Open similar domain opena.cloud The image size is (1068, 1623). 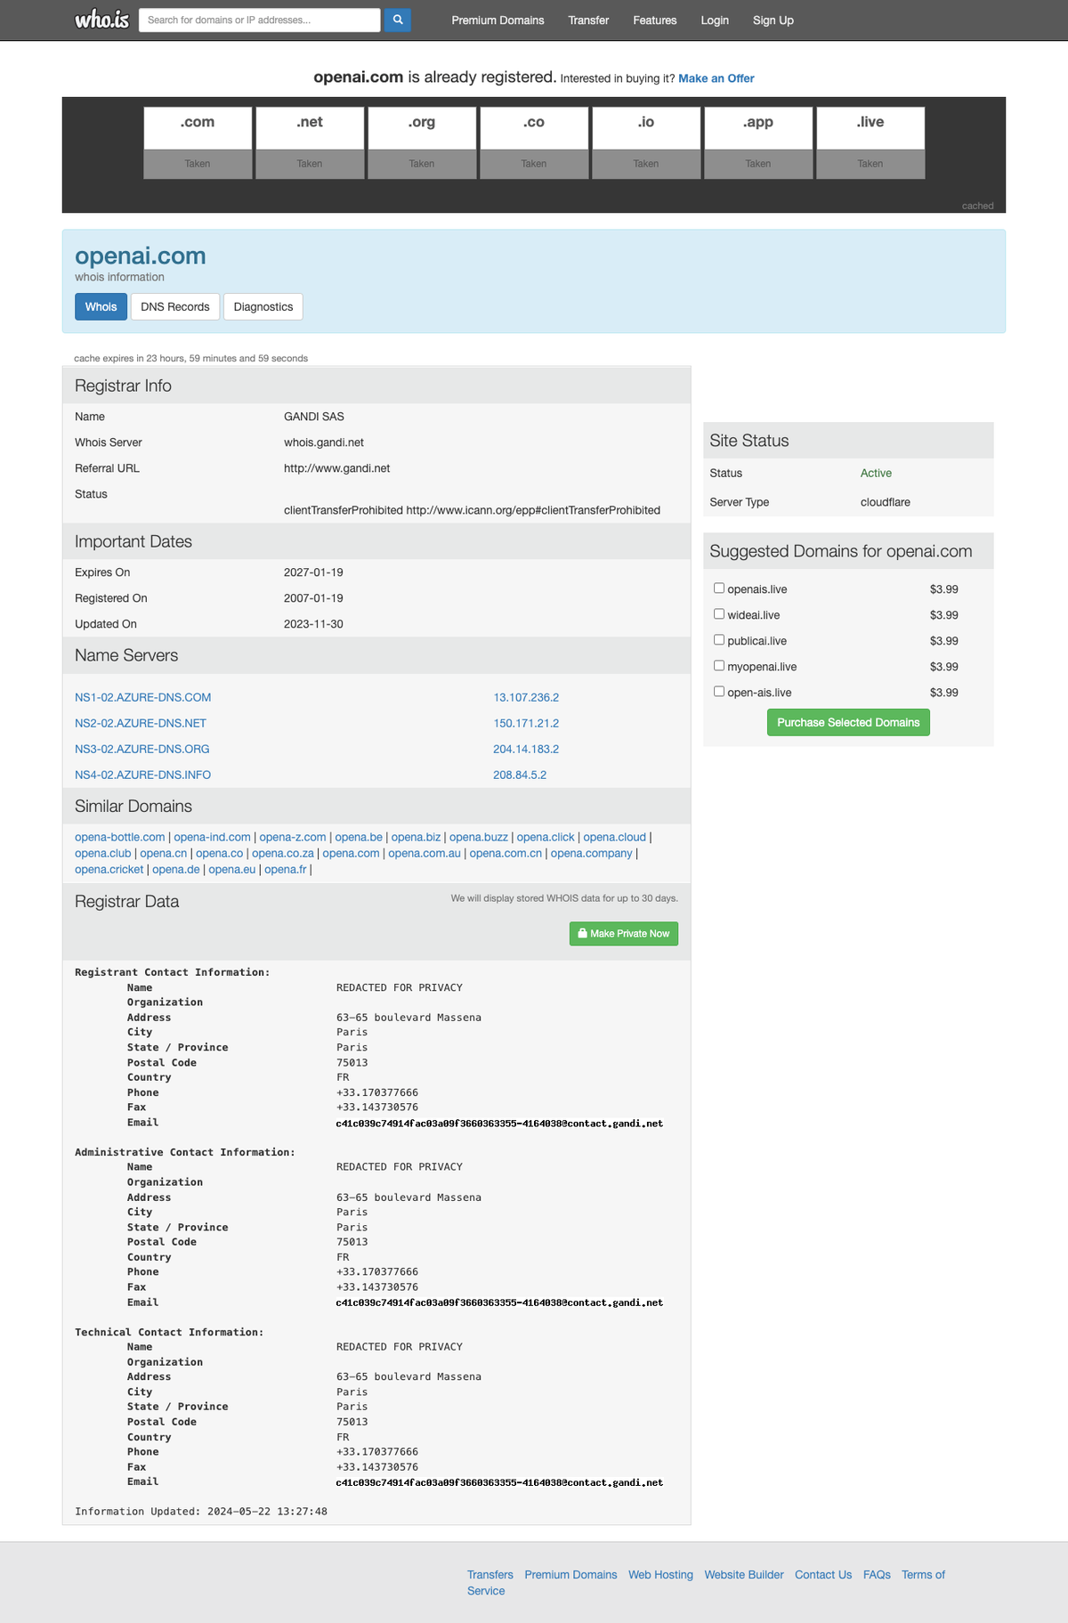(614, 837)
